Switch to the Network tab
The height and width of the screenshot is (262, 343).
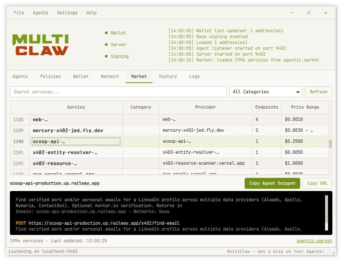pos(110,76)
